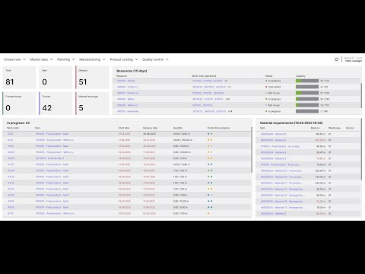Open the Quality control menu
Viewport: 365px width, 274px height.
coord(155,59)
